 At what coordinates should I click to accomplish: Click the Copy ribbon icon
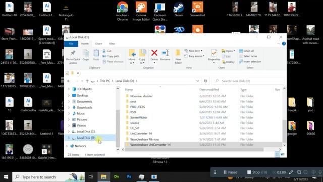pos(86,55)
